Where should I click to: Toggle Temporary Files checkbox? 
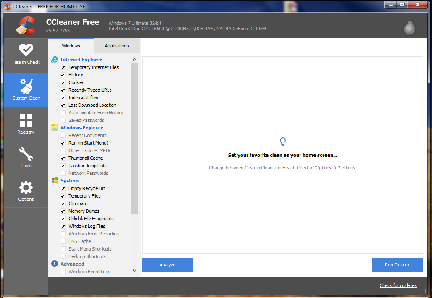point(63,196)
